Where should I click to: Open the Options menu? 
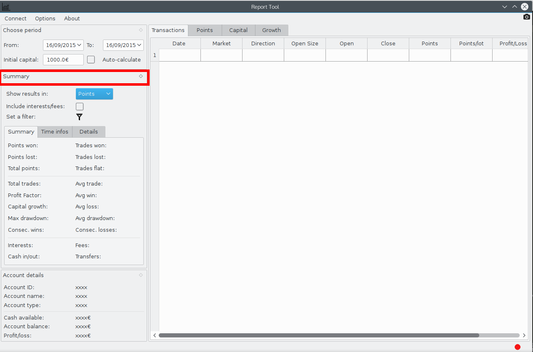click(45, 18)
